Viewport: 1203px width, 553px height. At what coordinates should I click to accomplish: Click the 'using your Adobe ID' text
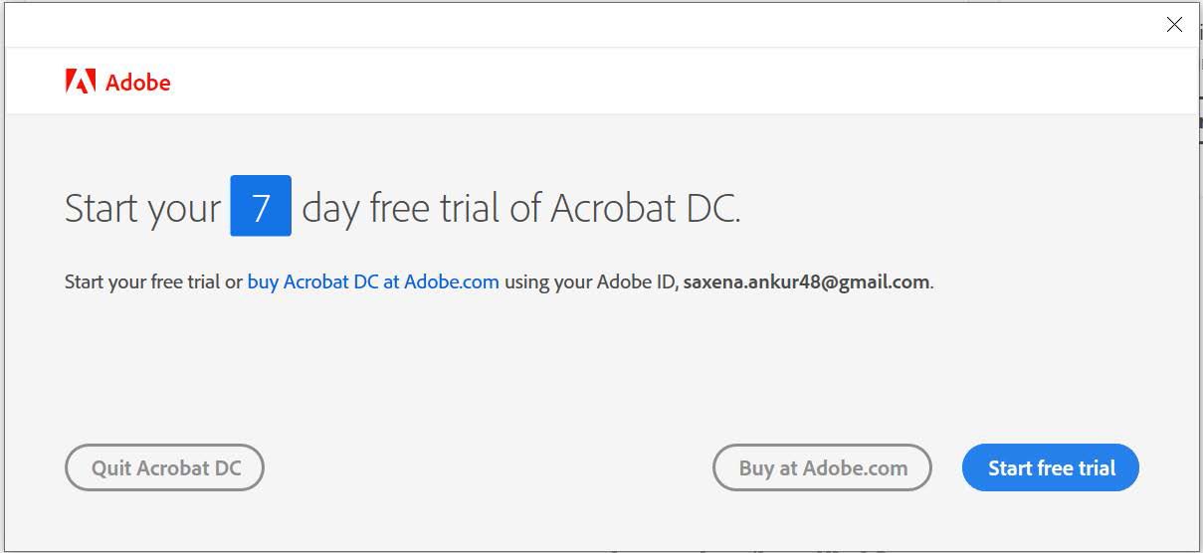coord(591,281)
